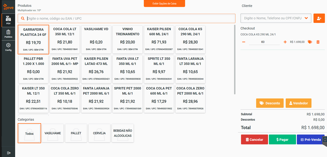Add VASILHAME VD product
Viewport: 327px width, 157px height.
point(96,39)
